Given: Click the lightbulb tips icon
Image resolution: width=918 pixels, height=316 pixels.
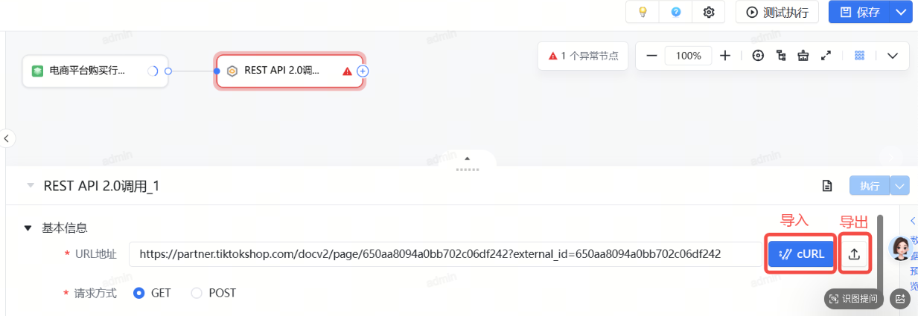Looking at the screenshot, I should pos(643,12).
